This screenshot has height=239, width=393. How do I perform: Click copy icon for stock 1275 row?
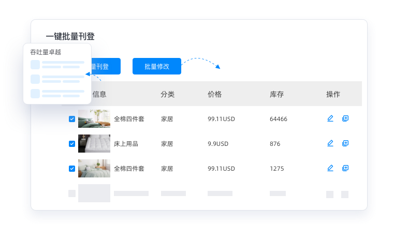click(x=345, y=168)
